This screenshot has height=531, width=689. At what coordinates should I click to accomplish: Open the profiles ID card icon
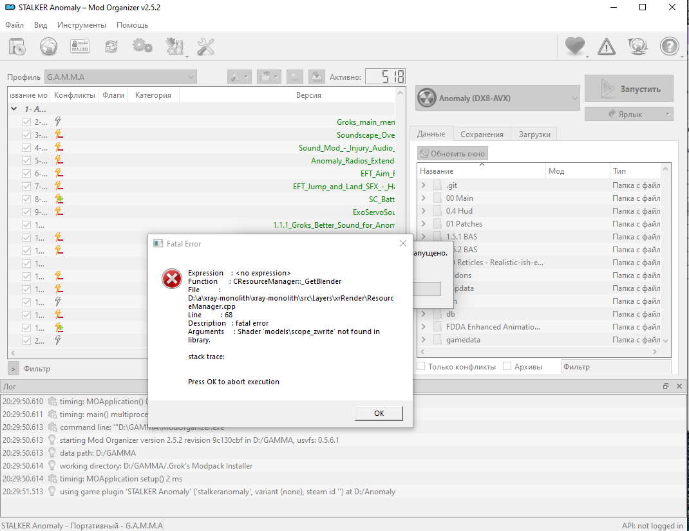80,46
